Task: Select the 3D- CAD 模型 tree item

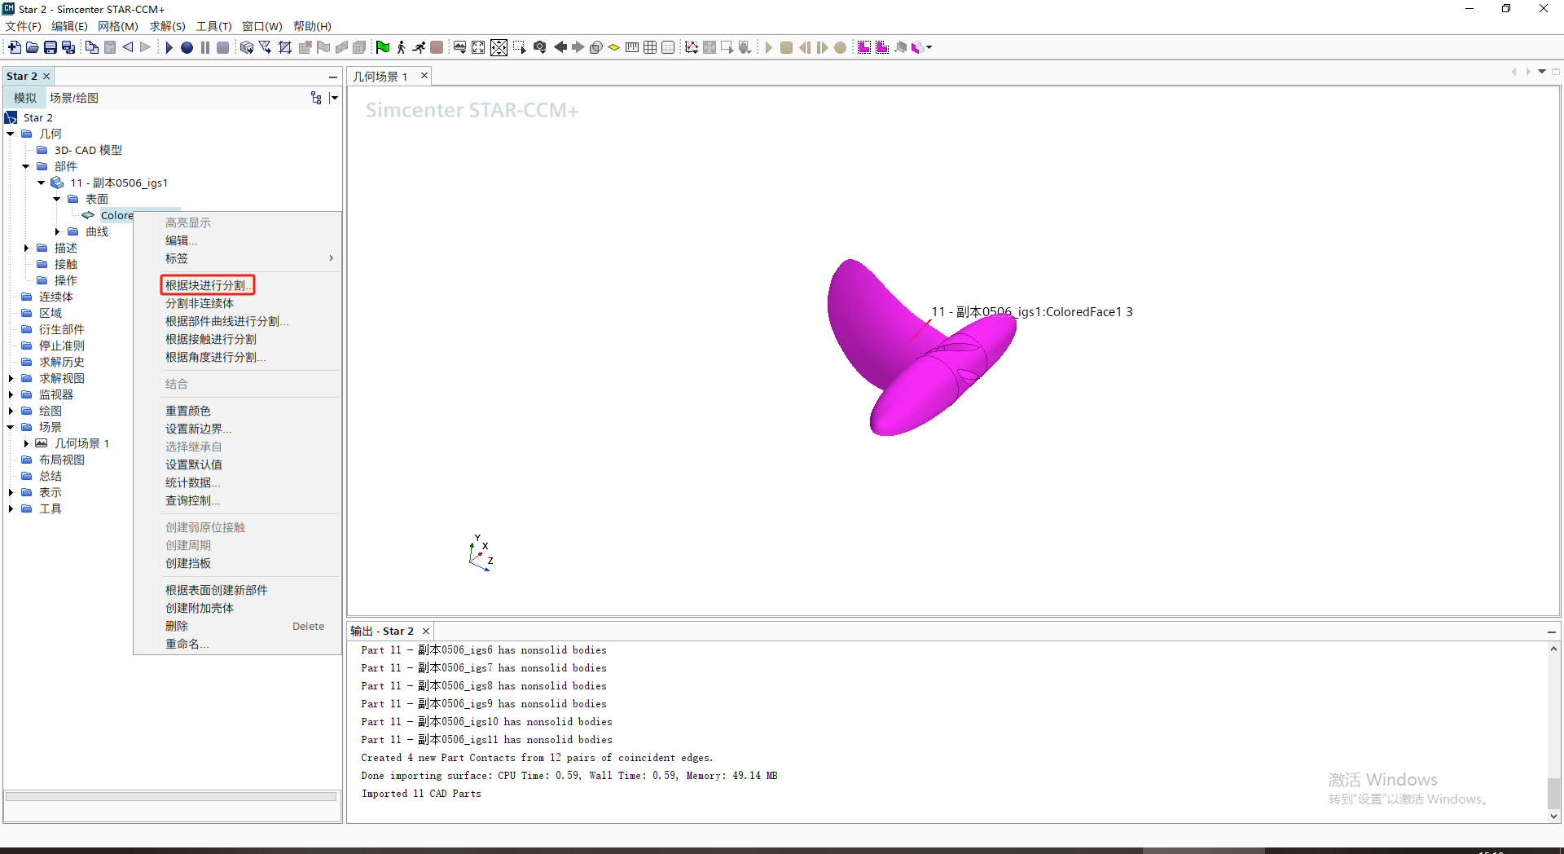Action: 88,150
